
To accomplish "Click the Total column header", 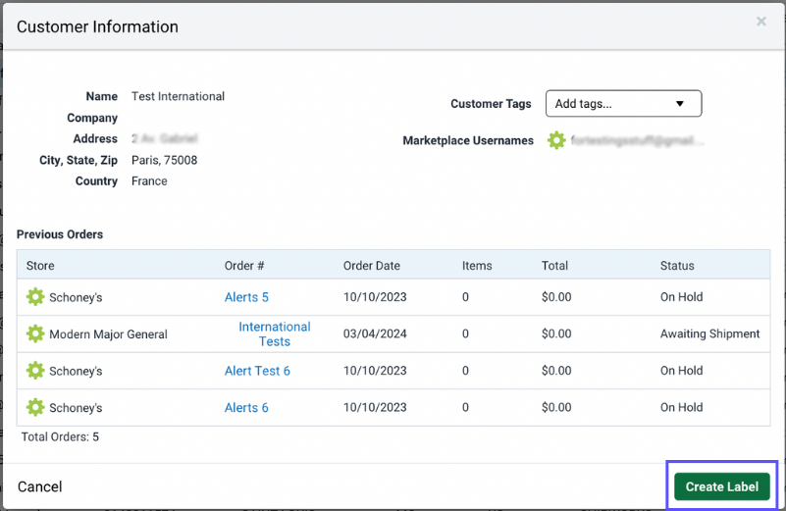I will pyautogui.click(x=554, y=266).
